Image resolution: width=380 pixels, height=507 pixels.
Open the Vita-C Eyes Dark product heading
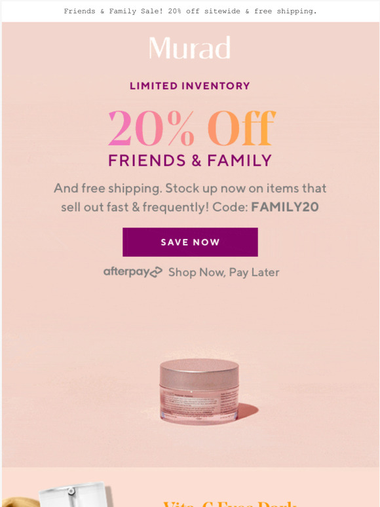[229, 504]
